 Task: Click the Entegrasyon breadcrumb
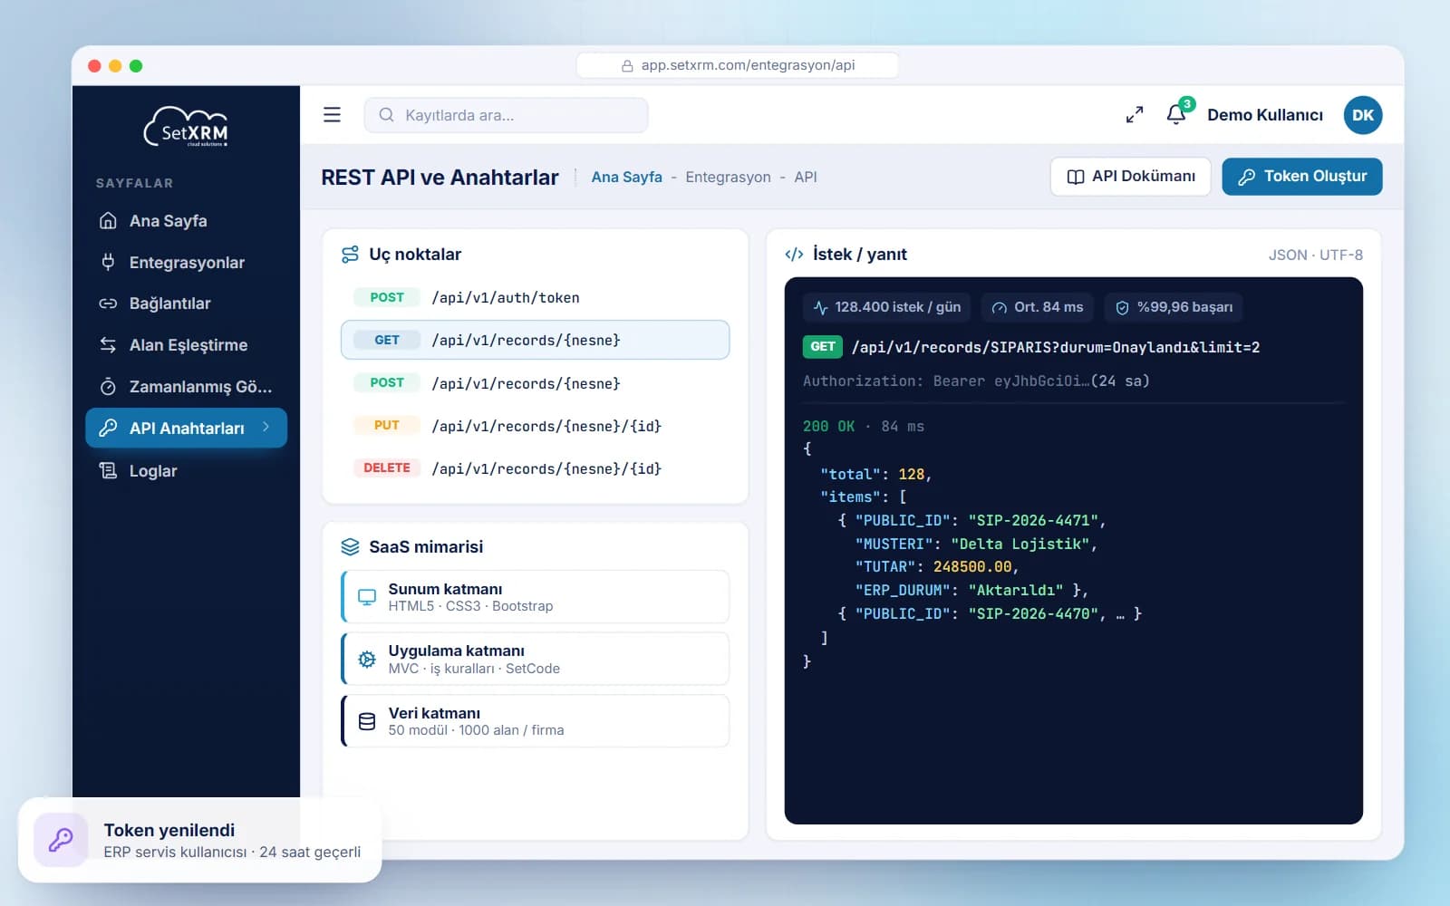pos(728,178)
